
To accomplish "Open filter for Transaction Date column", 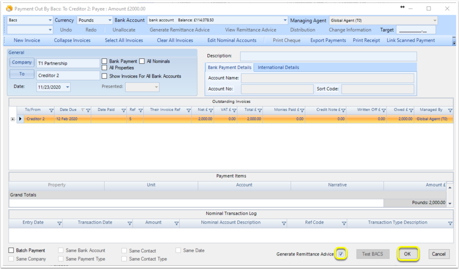I will (x=130, y=223).
